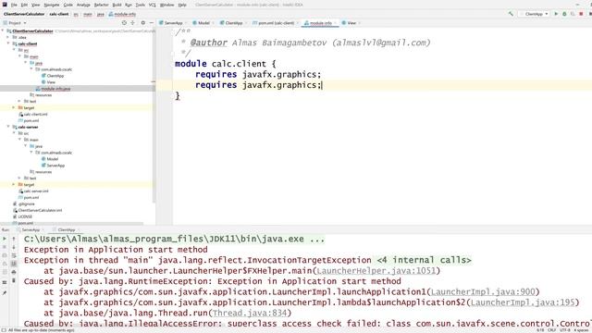The height and width of the screenshot is (333, 592).
Task: Close the module-info editor tab
Action: 335,23
